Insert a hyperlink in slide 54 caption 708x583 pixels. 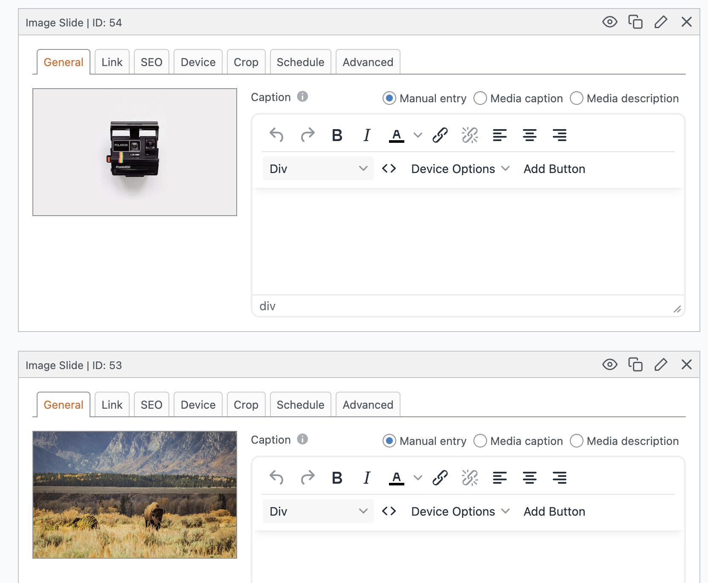440,135
